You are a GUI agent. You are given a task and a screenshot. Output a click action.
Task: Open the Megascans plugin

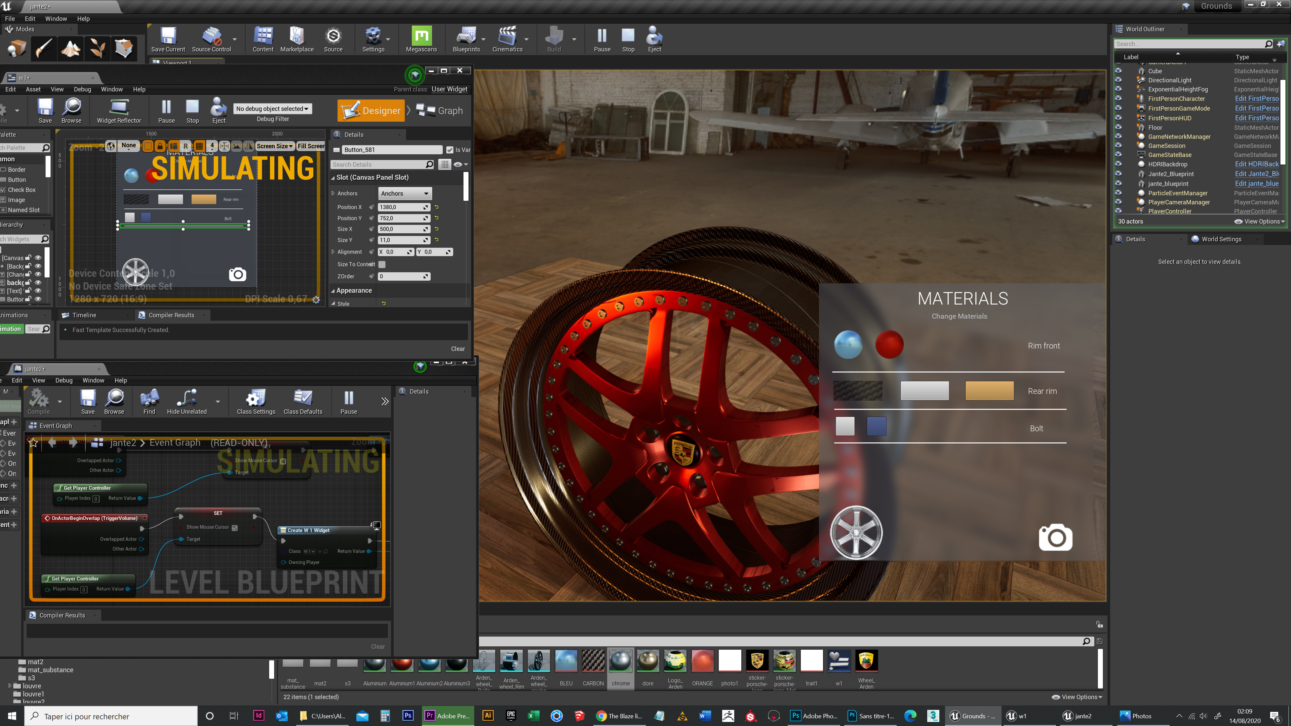point(422,40)
